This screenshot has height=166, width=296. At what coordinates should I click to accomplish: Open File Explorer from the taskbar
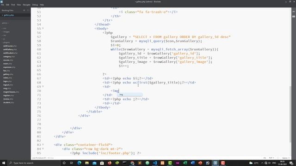87,163
